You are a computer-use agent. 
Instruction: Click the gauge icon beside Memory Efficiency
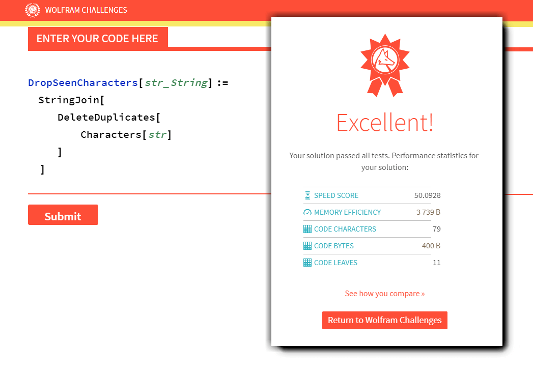coord(307,212)
